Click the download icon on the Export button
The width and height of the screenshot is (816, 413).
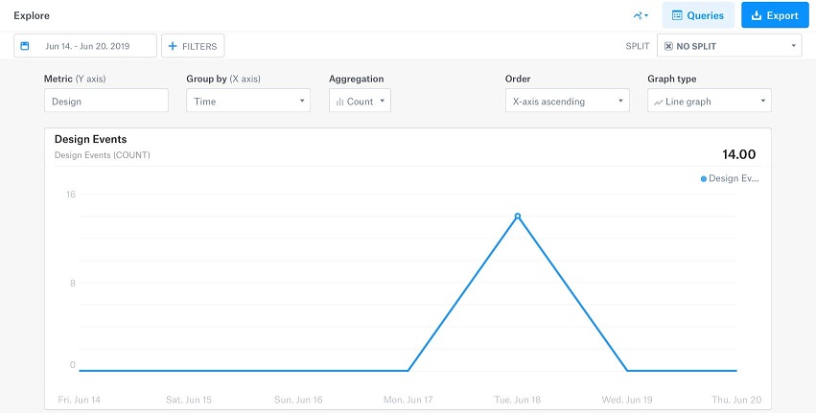756,15
